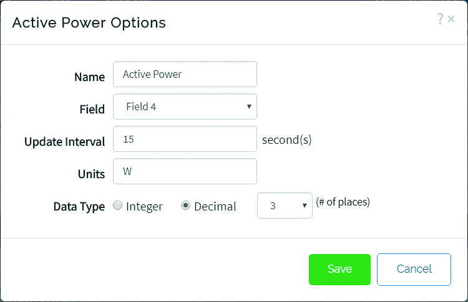Viewport: 468px width, 302px height.
Task: Click the arrow on the places dropdown
Action: (304, 205)
